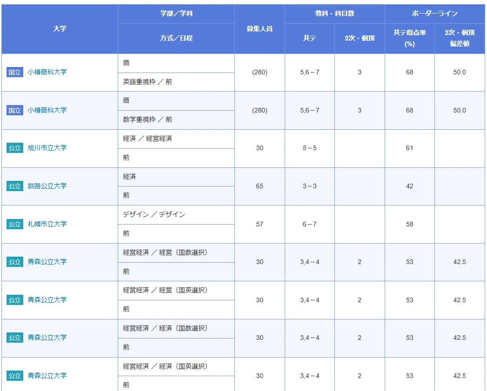Open the 旭川市立大学 link
The image size is (487, 391).
[47, 148]
